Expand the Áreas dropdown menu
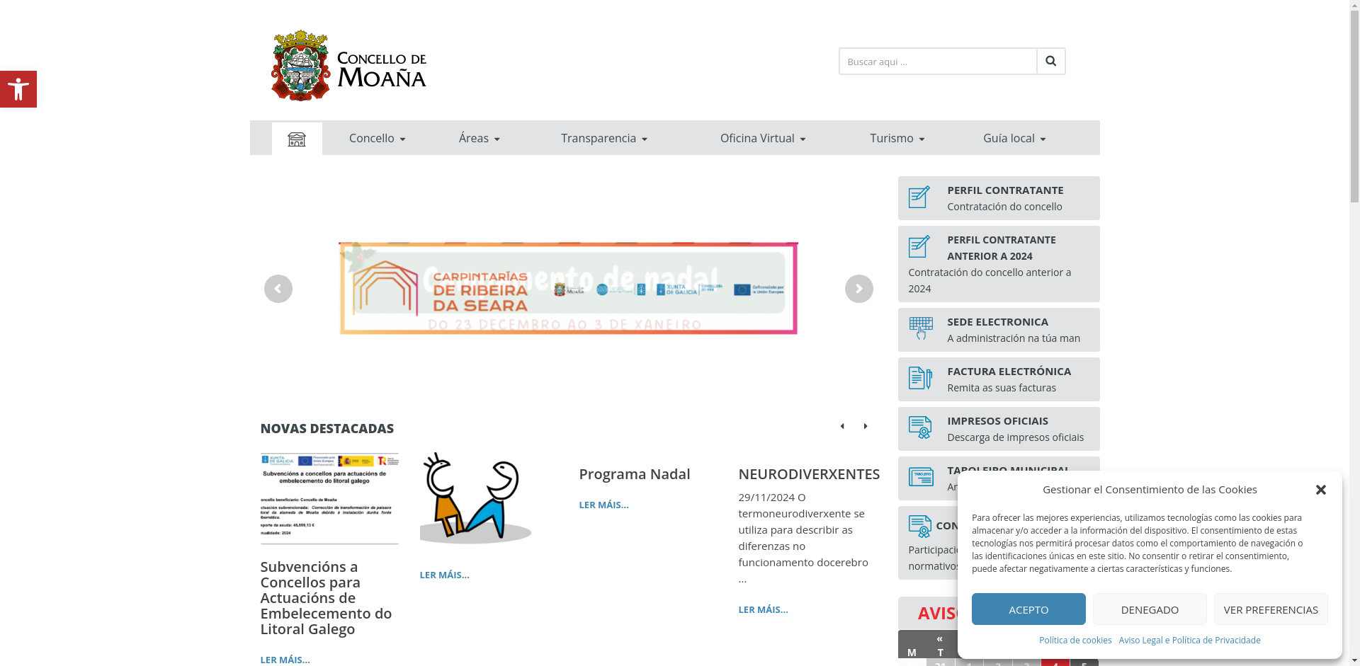This screenshot has width=1360, height=666. [479, 139]
